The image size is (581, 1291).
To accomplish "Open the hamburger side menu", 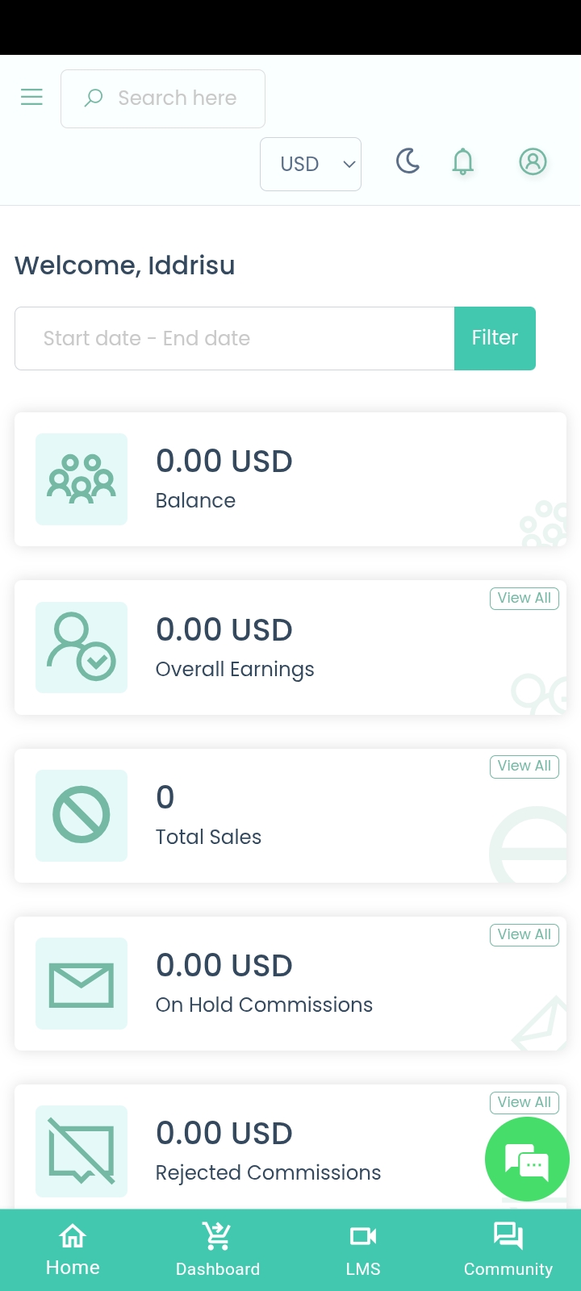I will pyautogui.click(x=31, y=98).
